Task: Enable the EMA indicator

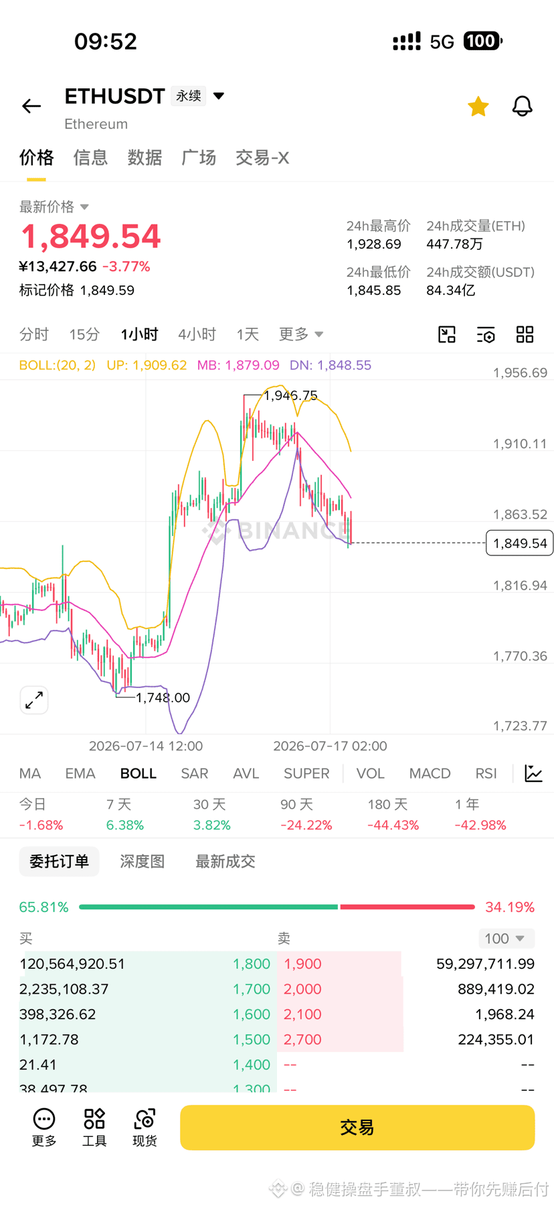Action: coord(80,773)
